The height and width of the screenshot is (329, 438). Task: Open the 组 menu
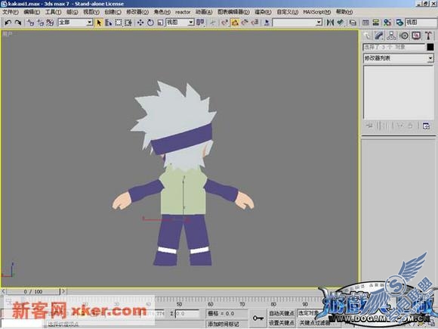point(72,12)
